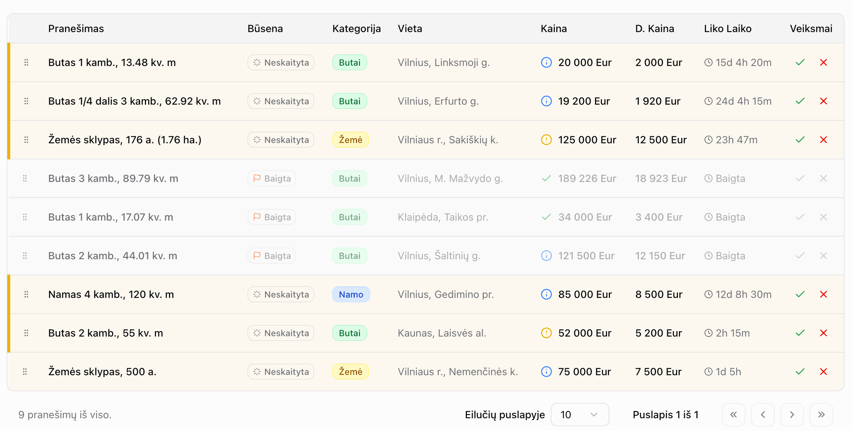The width and height of the screenshot is (852, 431).
Task: Click orange warning icon beside 125 000 Eur
Action: coord(546,140)
